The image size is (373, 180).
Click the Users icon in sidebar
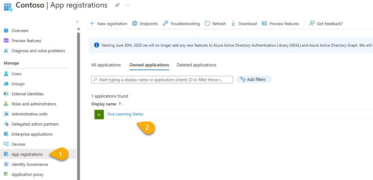pos(6,74)
